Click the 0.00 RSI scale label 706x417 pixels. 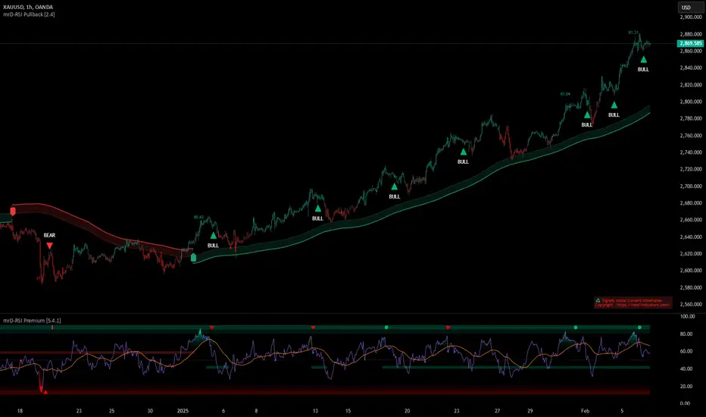coord(685,403)
